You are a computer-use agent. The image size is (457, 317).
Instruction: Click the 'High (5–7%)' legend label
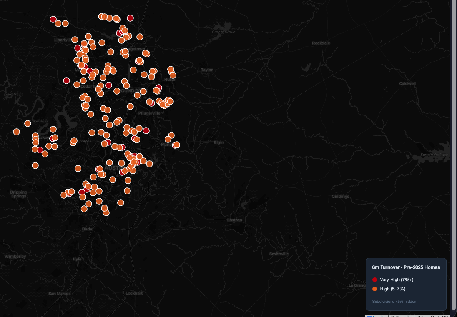(392, 289)
